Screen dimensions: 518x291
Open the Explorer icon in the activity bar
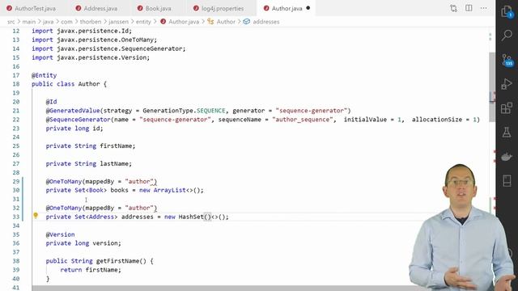pos(507,11)
